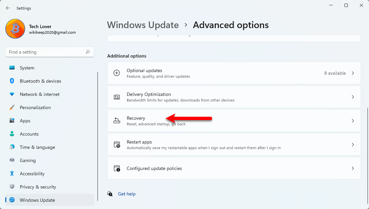Click the Personalization paintbrush icon
The height and width of the screenshot is (209, 369).
pyautogui.click(x=12, y=107)
